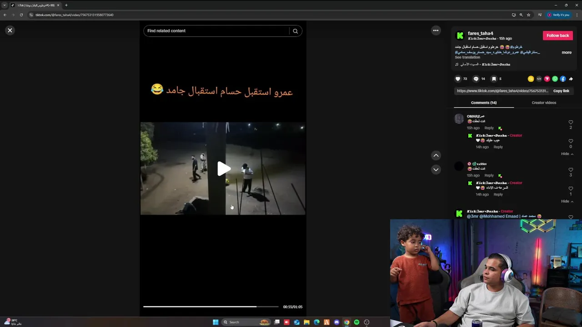Focus the Find related content search field

[216, 31]
